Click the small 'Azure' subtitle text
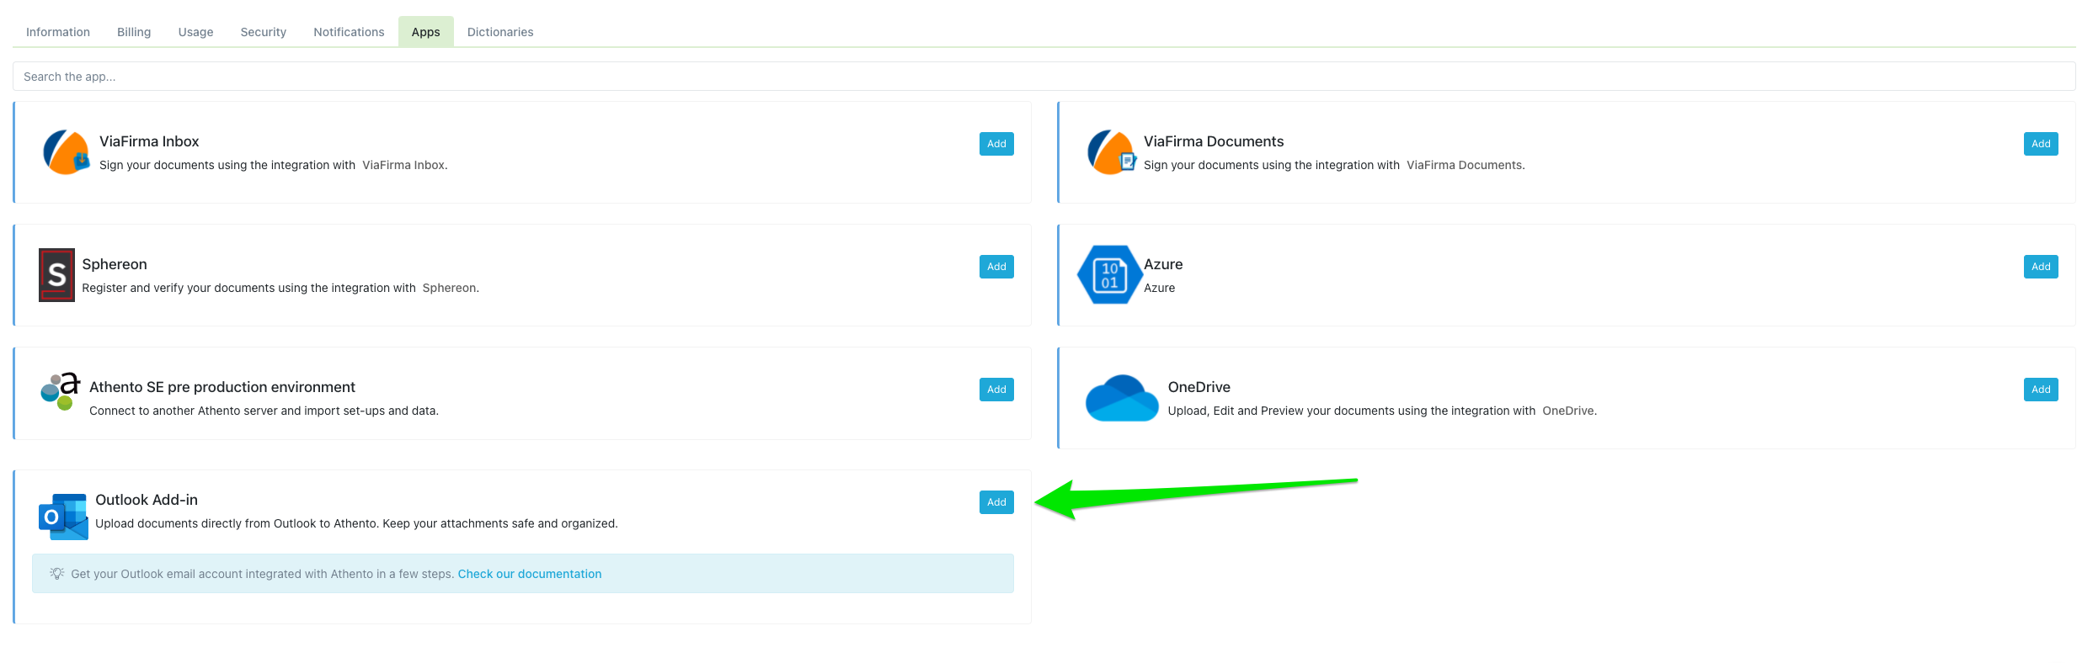2093x663 pixels. [x=1159, y=288]
